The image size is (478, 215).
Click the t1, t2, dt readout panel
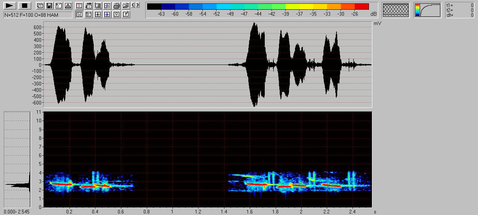point(460,10)
